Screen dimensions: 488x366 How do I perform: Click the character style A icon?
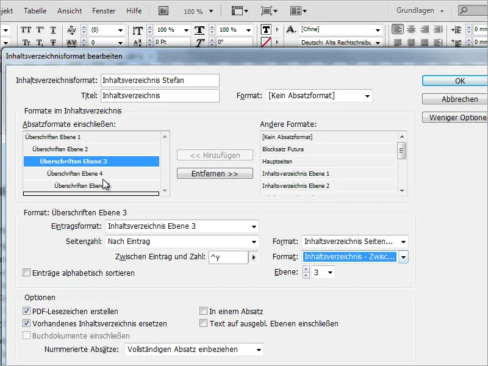[x=291, y=29]
